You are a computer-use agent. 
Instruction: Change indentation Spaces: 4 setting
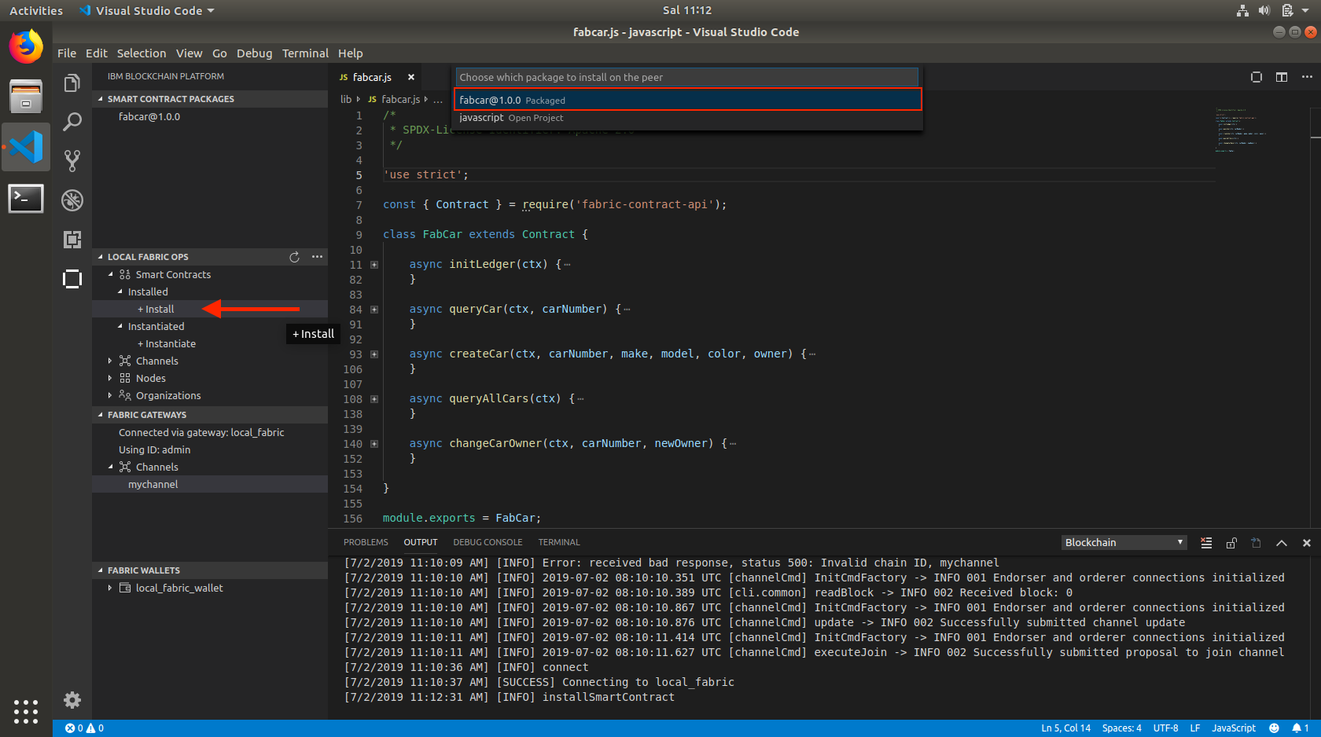[1121, 728]
